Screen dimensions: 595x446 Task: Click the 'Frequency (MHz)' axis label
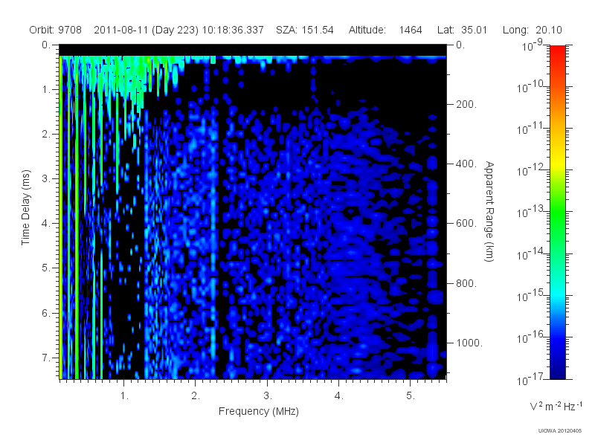pos(259,412)
